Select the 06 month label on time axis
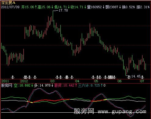The width and height of the screenshot is (151, 119). click(x=120, y=81)
